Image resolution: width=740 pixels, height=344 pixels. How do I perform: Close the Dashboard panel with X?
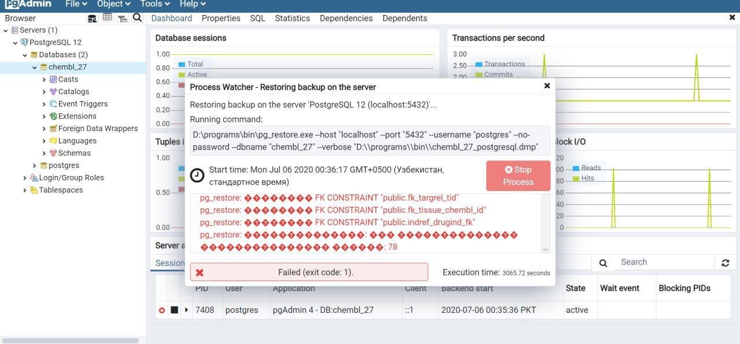point(732,18)
